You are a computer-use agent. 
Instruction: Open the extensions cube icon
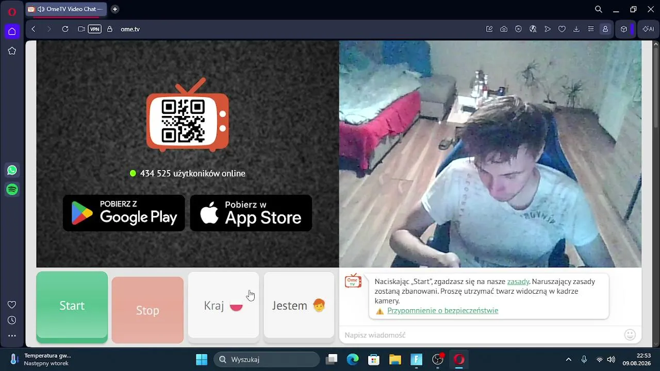[x=624, y=29]
